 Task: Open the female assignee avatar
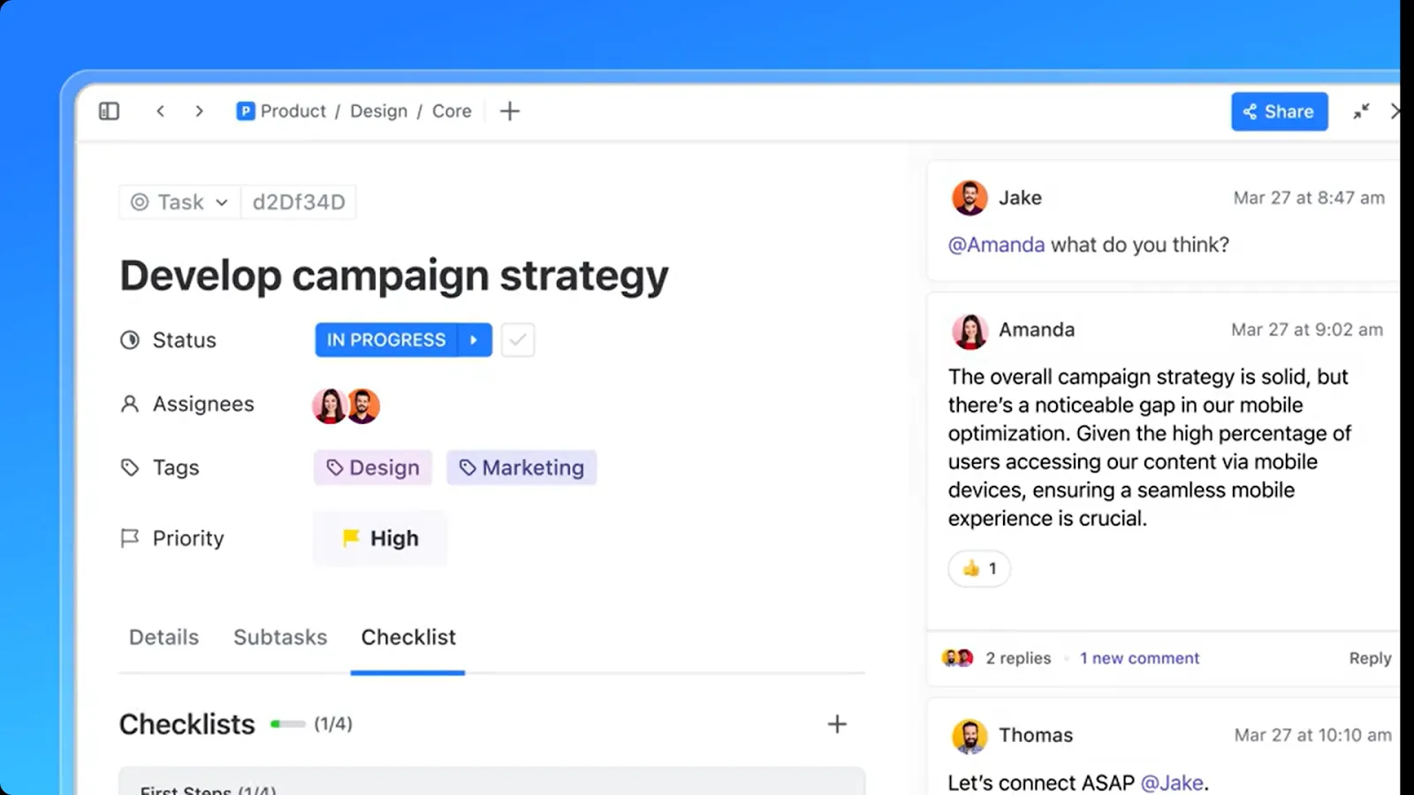click(329, 405)
